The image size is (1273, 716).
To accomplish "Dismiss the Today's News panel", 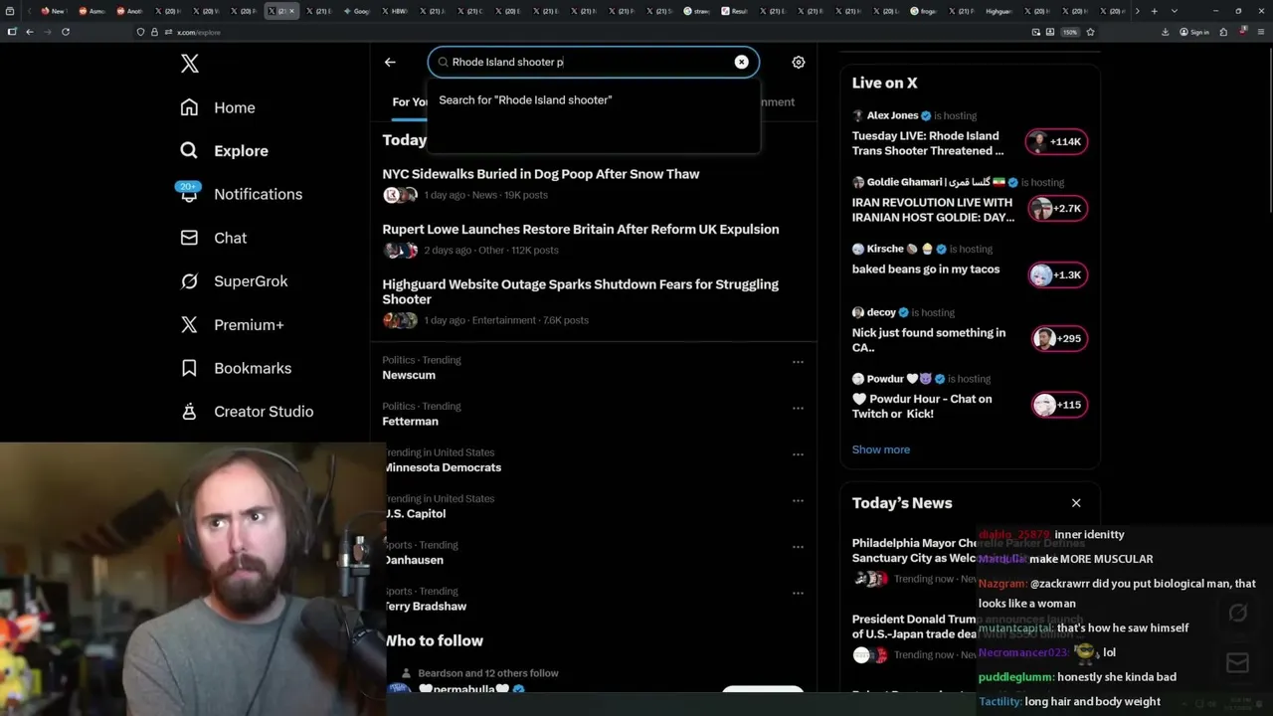I will 1076,503.
